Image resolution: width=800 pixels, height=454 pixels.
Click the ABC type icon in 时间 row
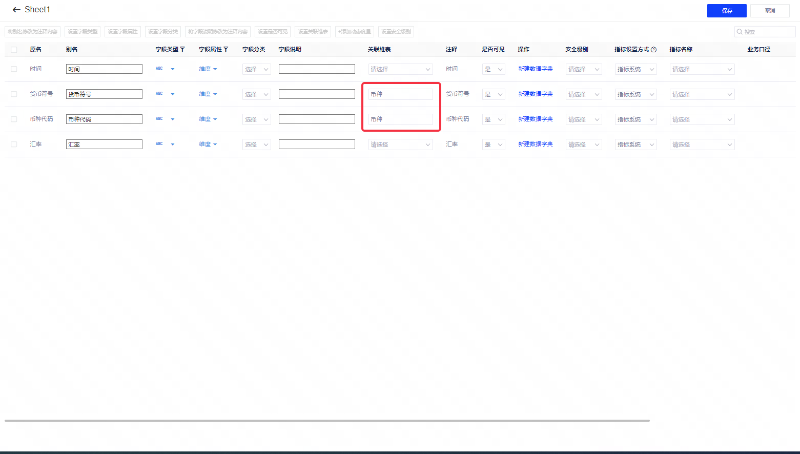tap(159, 69)
